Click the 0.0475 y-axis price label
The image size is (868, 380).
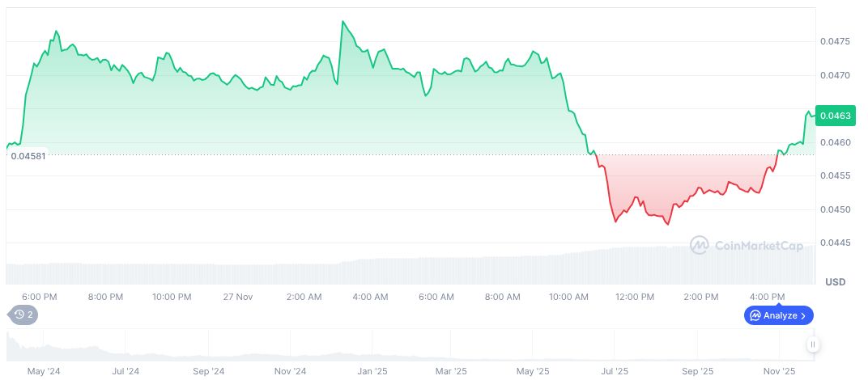(833, 41)
